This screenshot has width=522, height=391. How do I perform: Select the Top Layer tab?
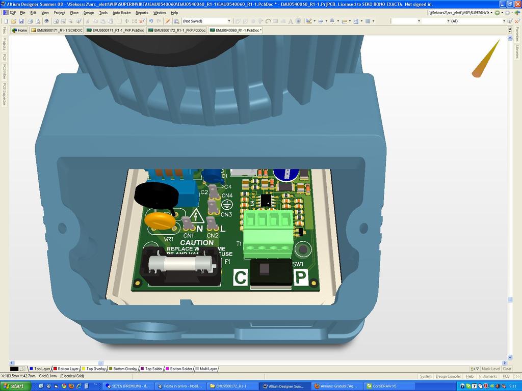pyautogui.click(x=40, y=369)
